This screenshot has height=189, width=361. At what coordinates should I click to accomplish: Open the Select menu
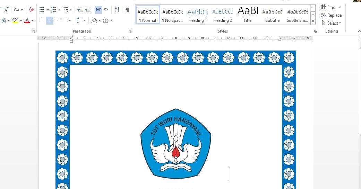[331, 23]
